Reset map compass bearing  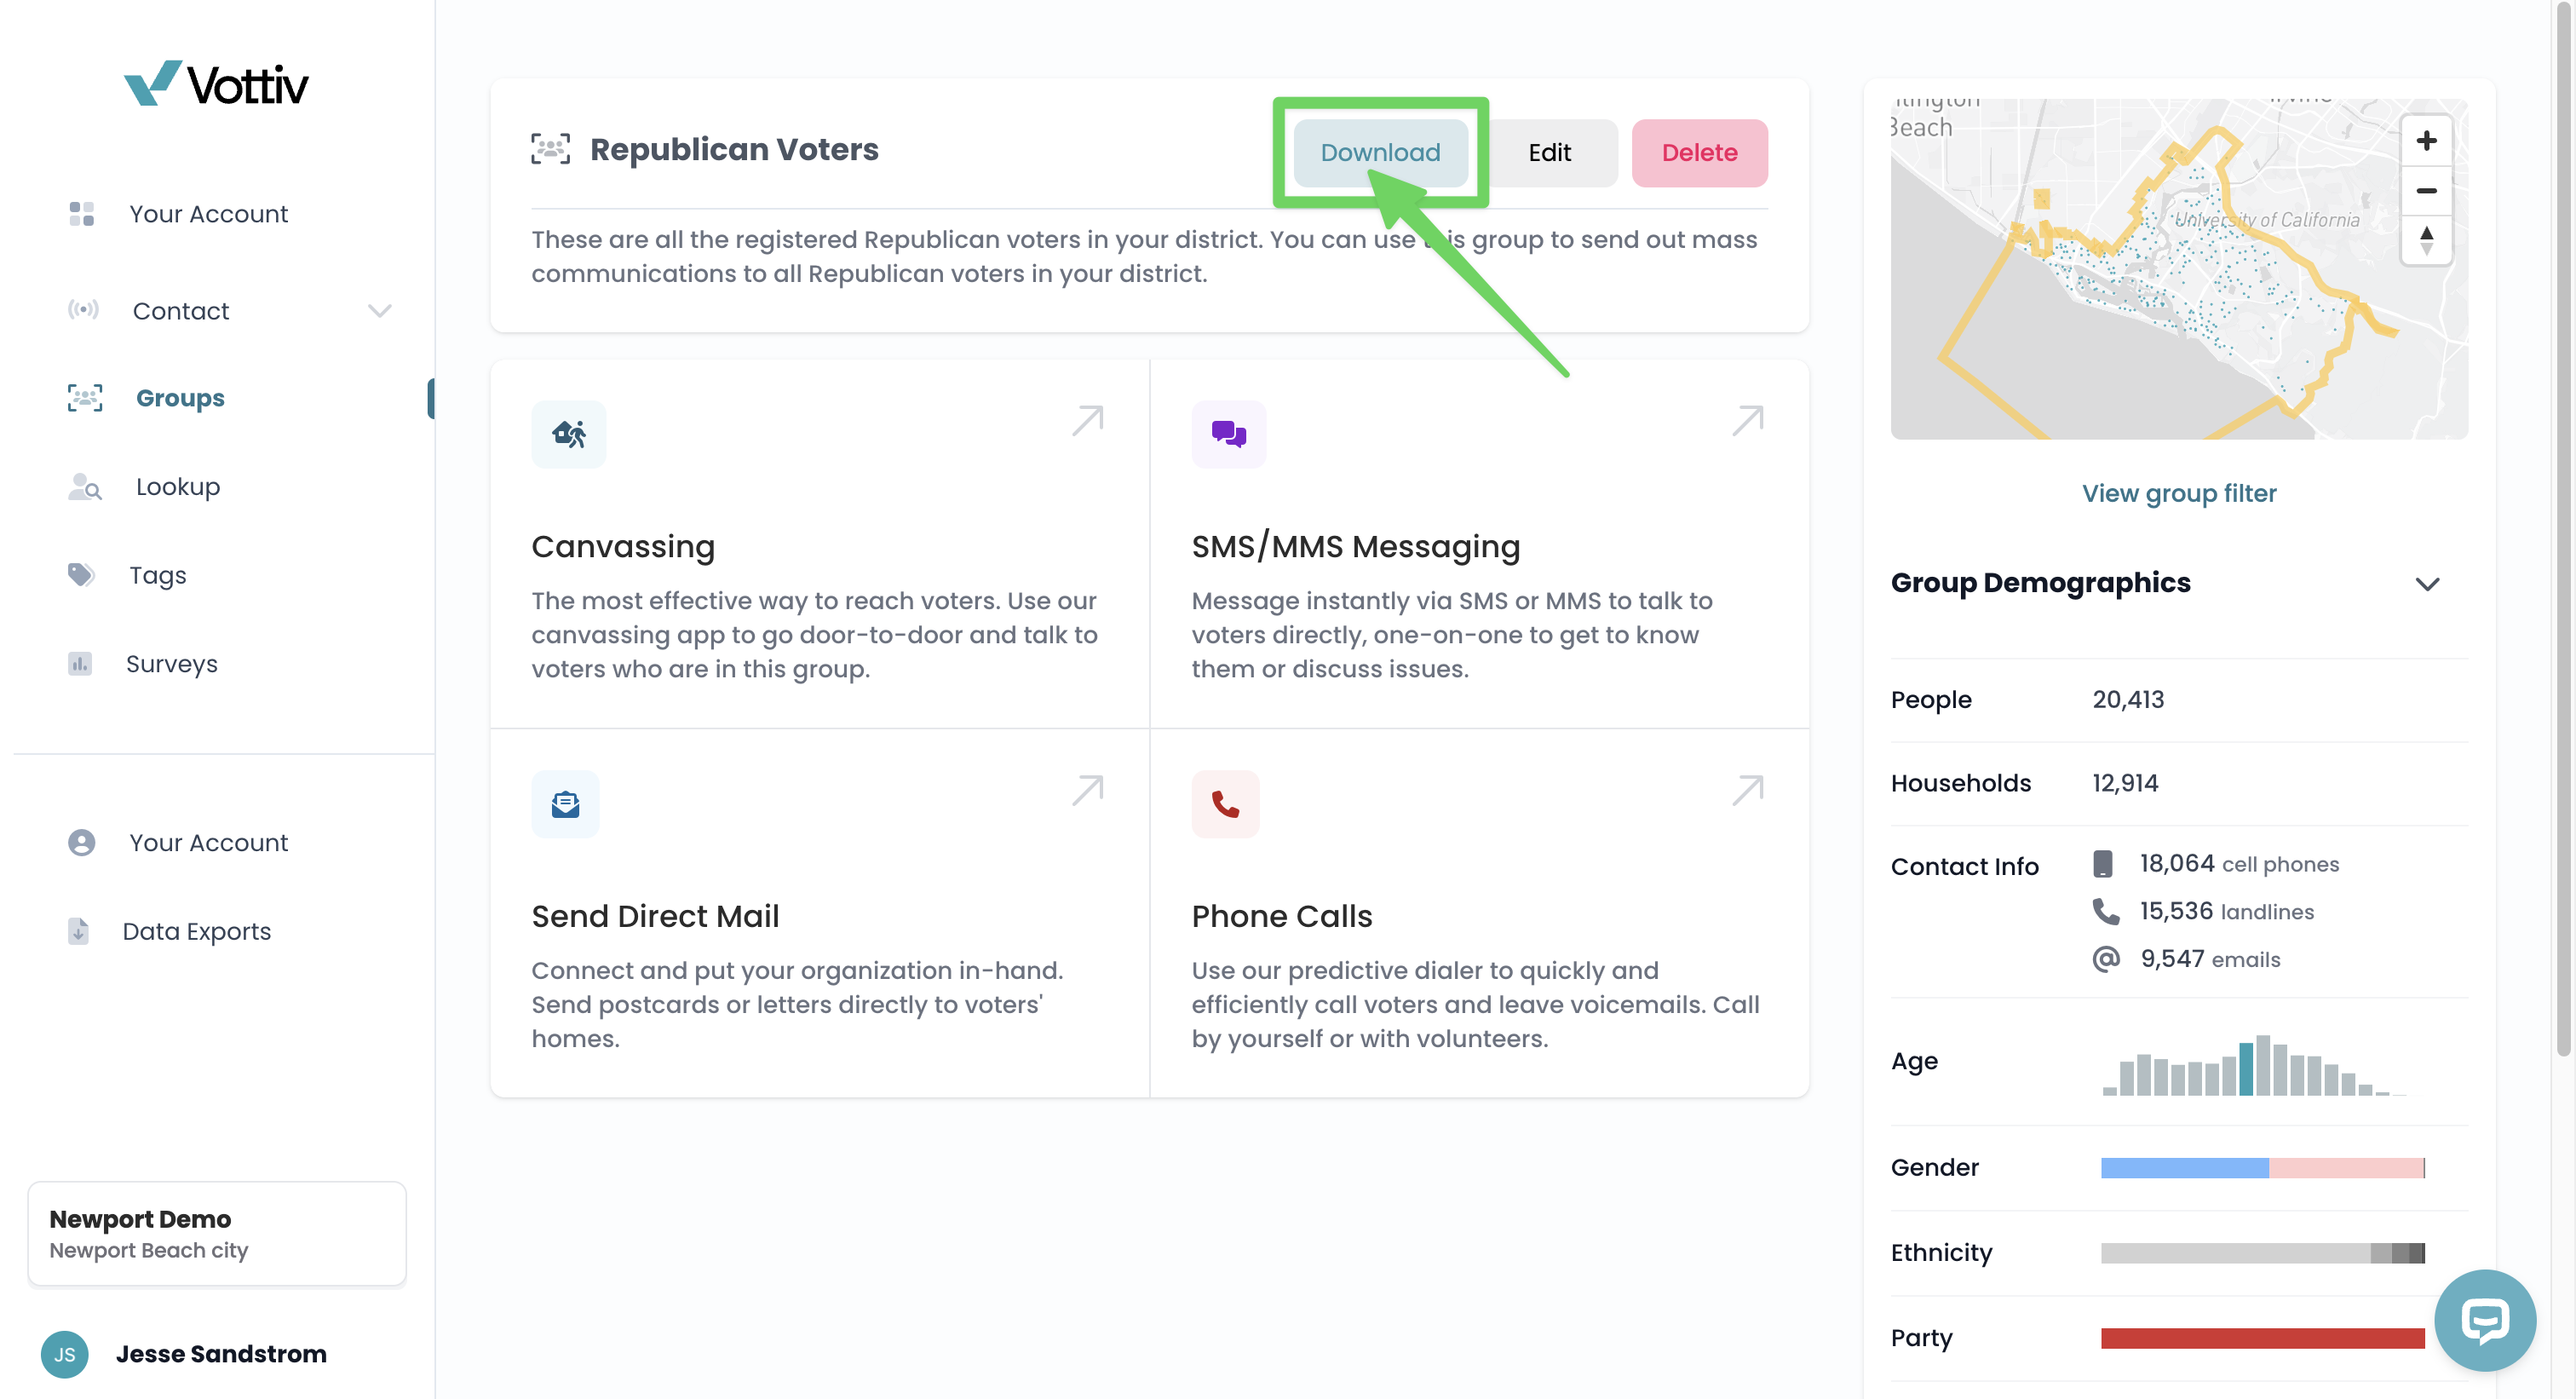pyautogui.click(x=2425, y=240)
